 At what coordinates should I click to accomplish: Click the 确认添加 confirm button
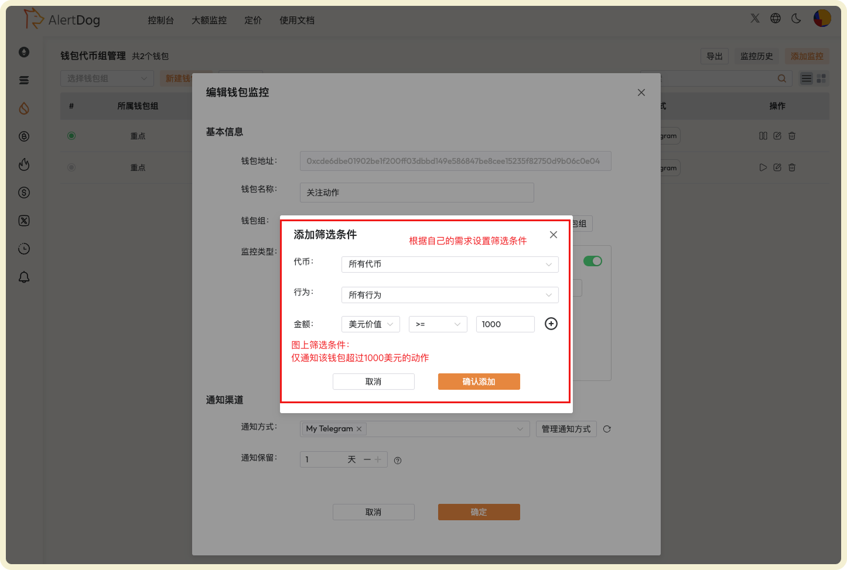[479, 381]
